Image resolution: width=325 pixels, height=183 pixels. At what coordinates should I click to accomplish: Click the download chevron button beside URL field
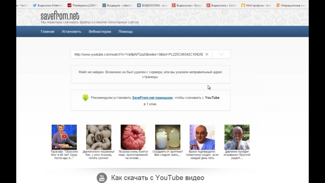(x=221, y=54)
